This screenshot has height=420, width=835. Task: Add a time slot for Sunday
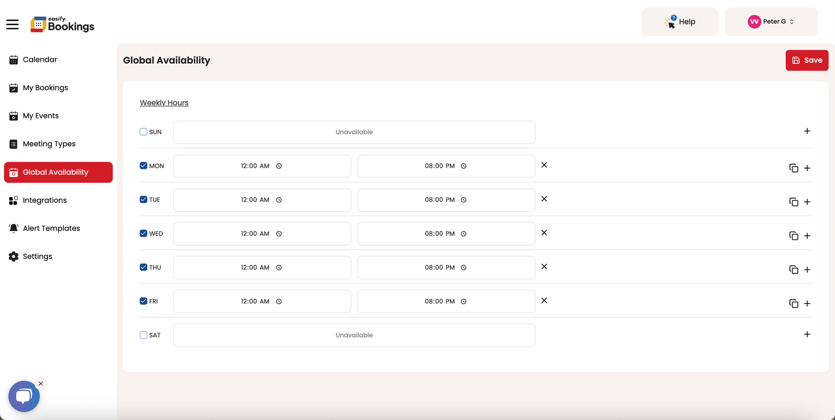coord(807,131)
